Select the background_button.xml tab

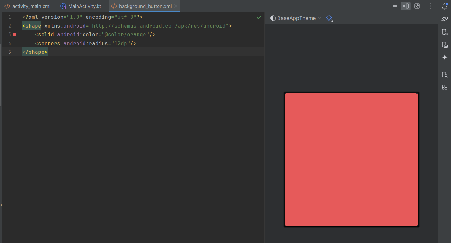point(145,6)
